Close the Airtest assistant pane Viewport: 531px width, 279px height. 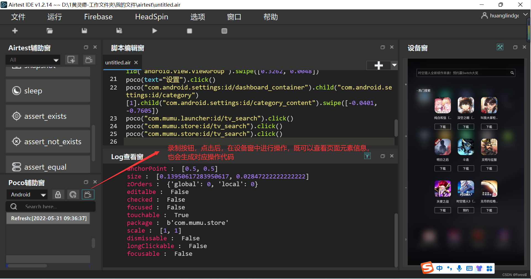[95, 47]
